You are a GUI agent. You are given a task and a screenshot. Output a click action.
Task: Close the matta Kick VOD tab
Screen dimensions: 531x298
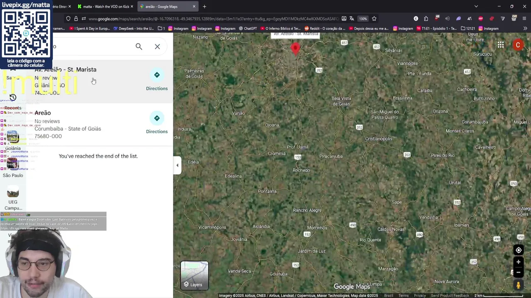coord(132,7)
